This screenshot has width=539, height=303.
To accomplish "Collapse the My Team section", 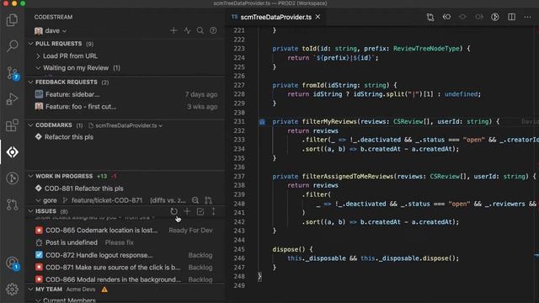I will pyautogui.click(x=30, y=290).
